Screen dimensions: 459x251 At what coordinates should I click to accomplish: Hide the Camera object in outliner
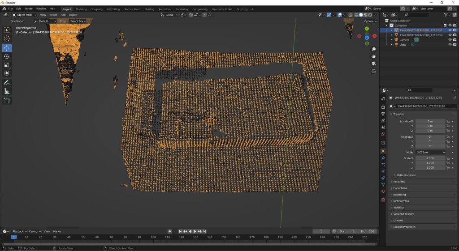click(450, 39)
